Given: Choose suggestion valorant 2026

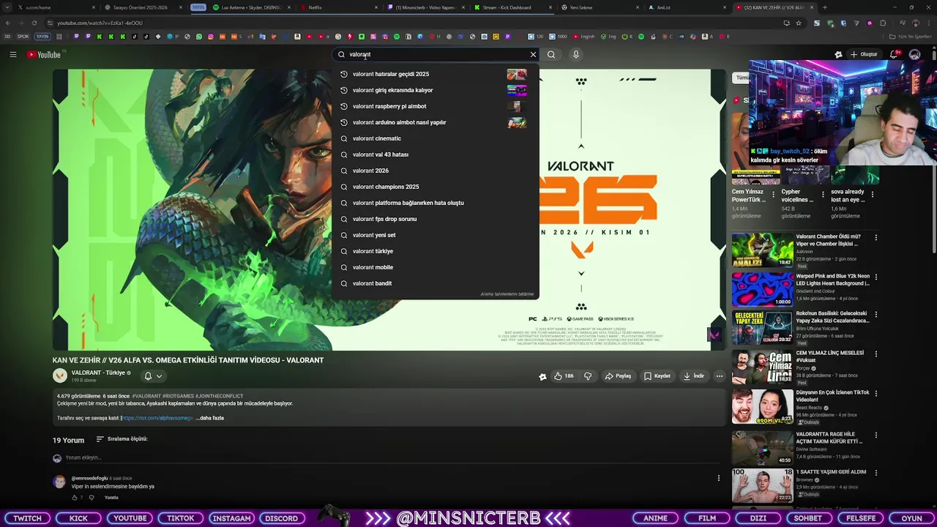Looking at the screenshot, I should pos(435,171).
